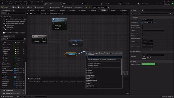
Task: Select Promote to local variable
Action: click(x=94, y=63)
